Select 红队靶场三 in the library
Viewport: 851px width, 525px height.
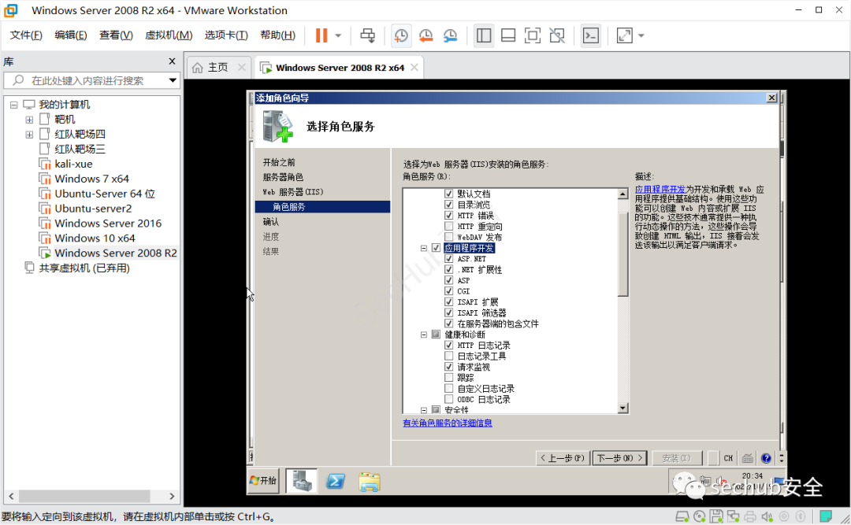[x=80, y=149]
